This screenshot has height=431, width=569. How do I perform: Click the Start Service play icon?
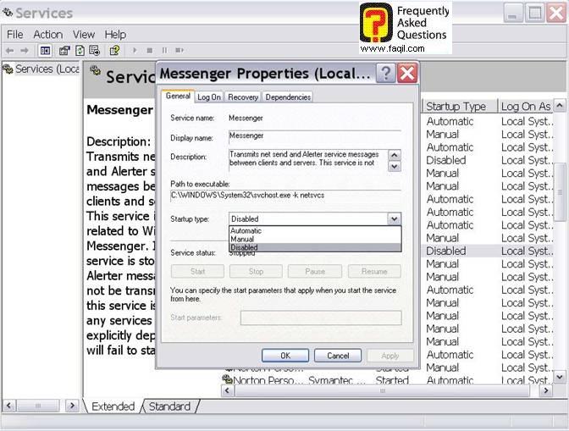tap(135, 51)
